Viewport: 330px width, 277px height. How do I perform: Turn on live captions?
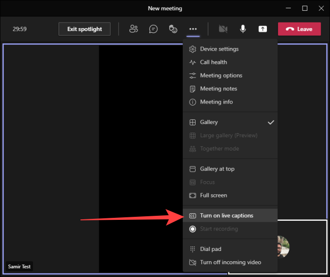tap(226, 216)
